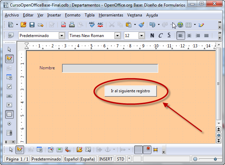Click Open in Design Mode icon
225x165 pixels.
[x=79, y=150]
